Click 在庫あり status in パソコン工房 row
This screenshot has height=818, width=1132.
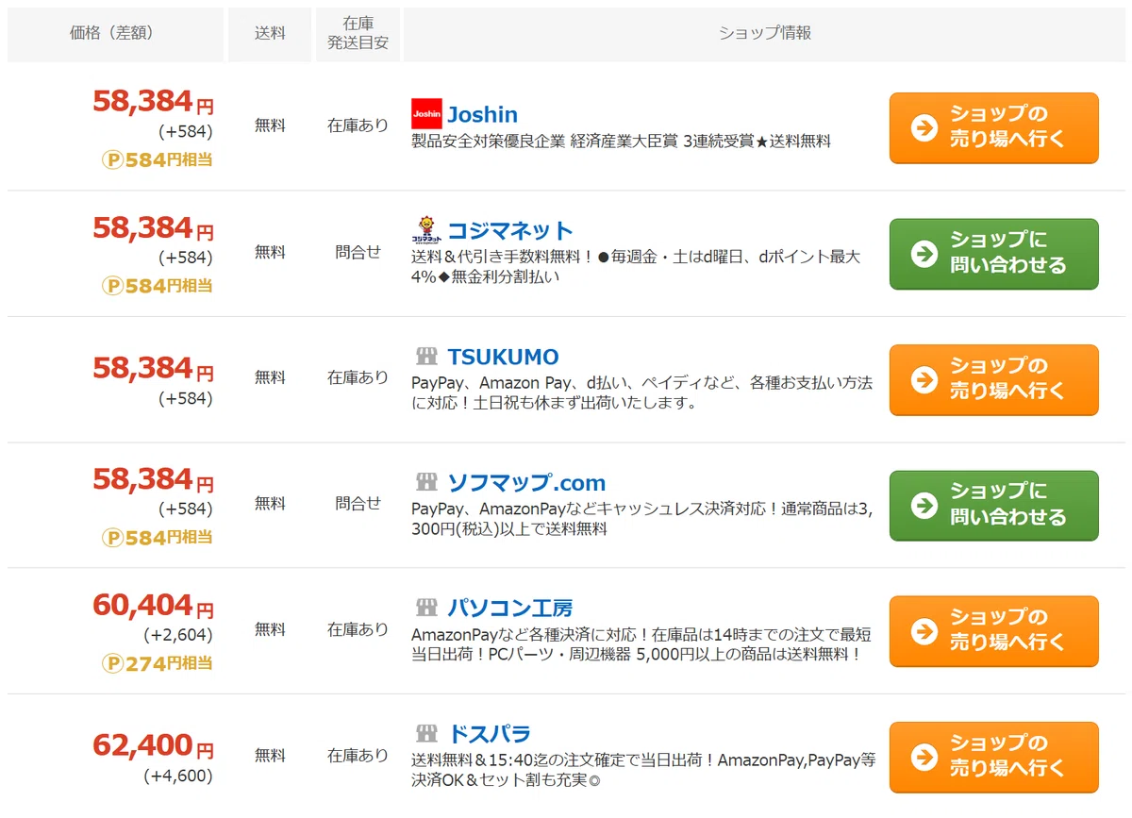(358, 629)
